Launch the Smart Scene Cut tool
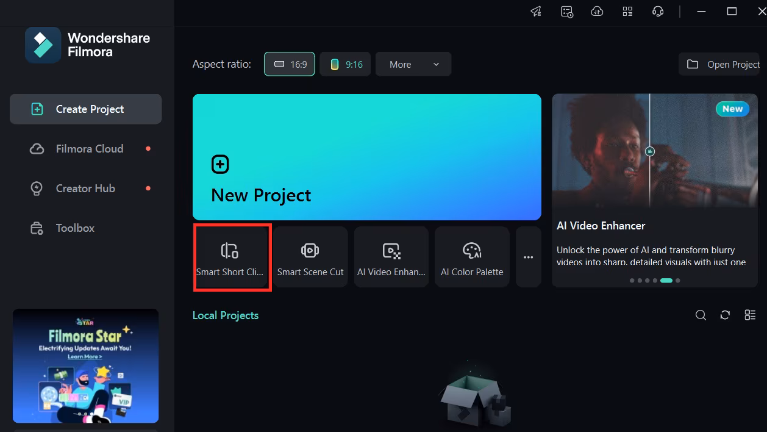This screenshot has height=432, width=767. click(x=310, y=257)
